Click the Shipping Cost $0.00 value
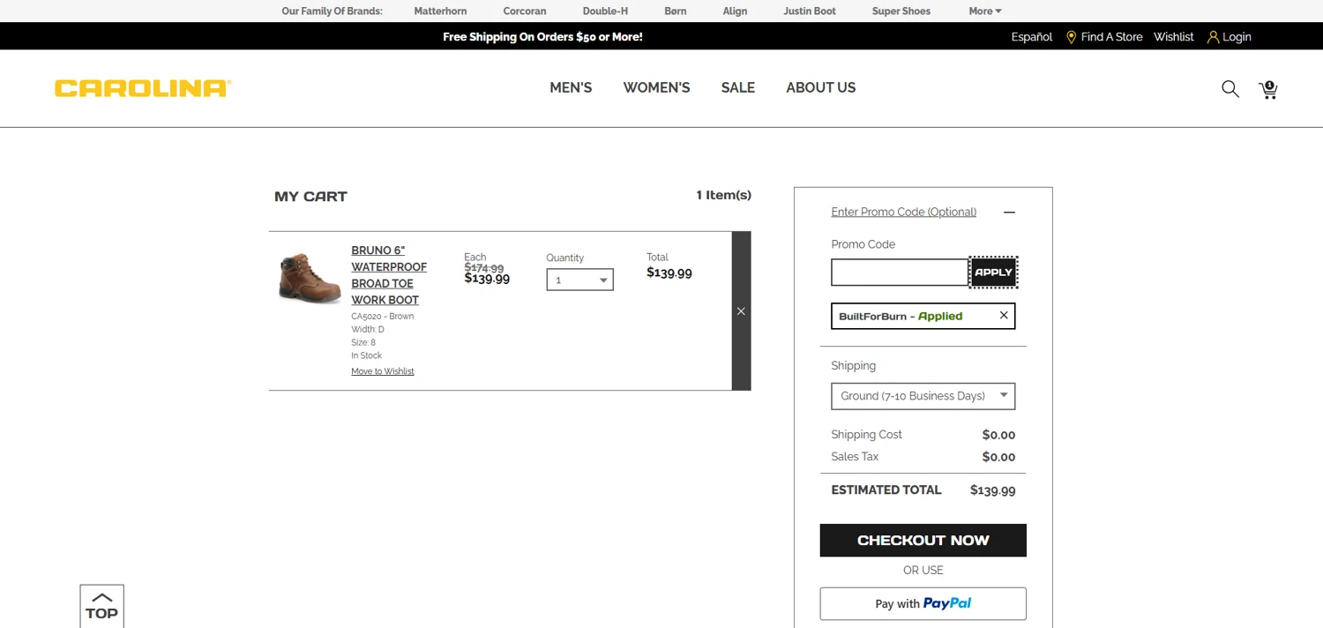 pyautogui.click(x=998, y=435)
